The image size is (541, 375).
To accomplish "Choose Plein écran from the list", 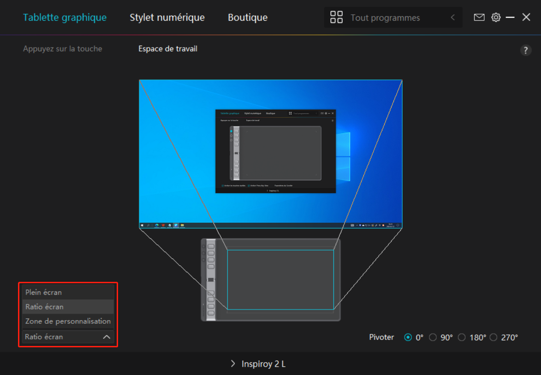I will [44, 292].
